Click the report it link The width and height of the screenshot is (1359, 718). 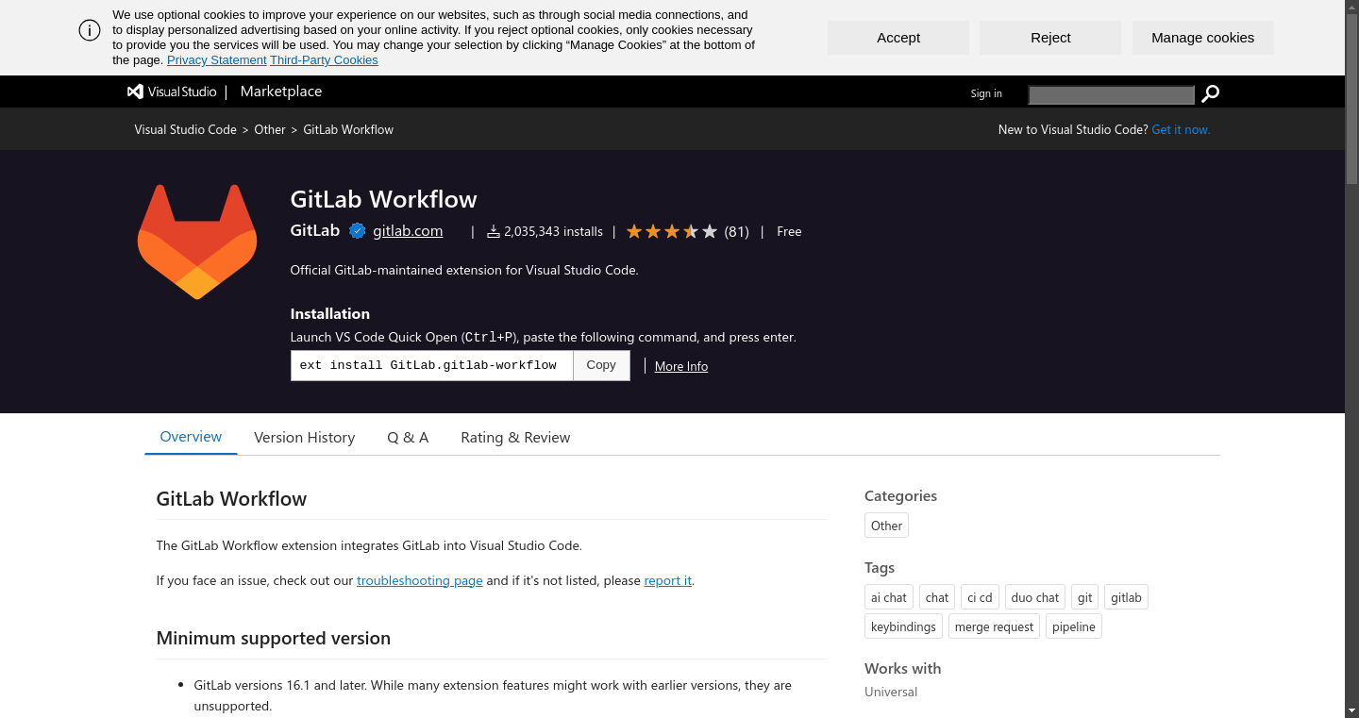pyautogui.click(x=668, y=580)
